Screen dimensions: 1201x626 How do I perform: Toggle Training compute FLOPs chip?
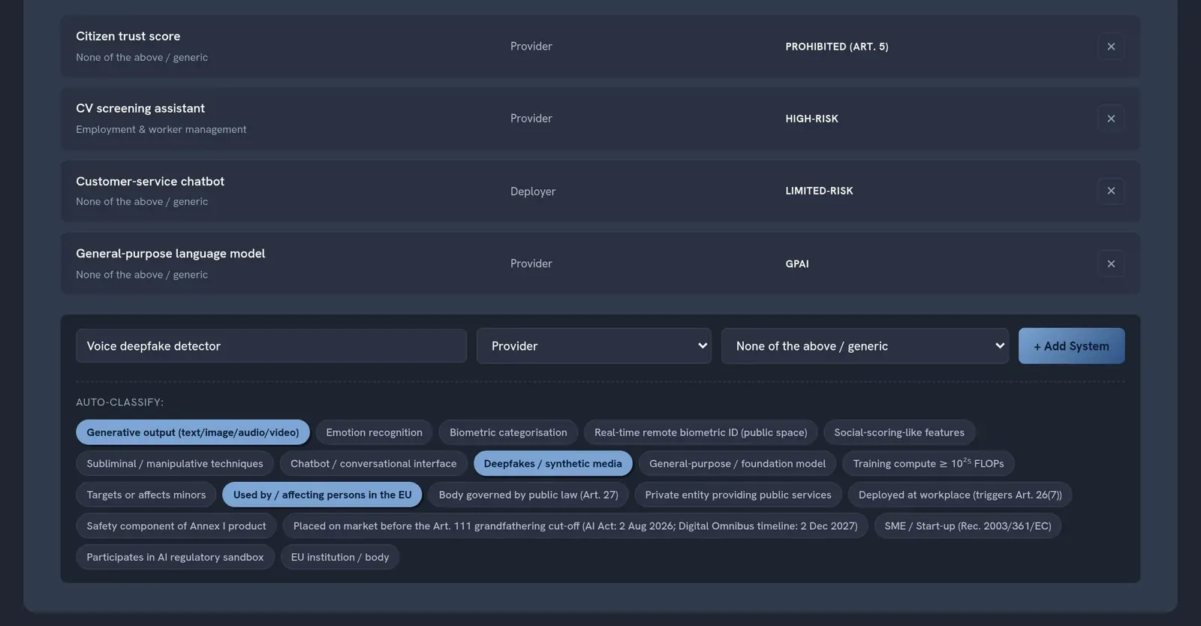(x=929, y=464)
